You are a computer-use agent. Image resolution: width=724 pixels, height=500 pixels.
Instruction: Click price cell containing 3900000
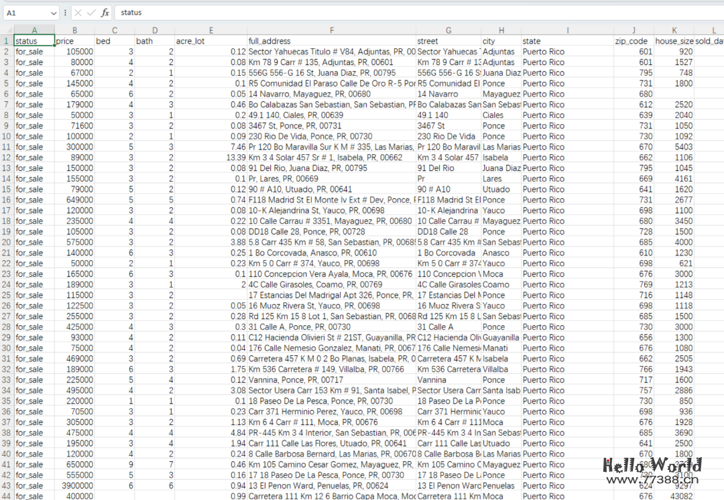(74, 485)
